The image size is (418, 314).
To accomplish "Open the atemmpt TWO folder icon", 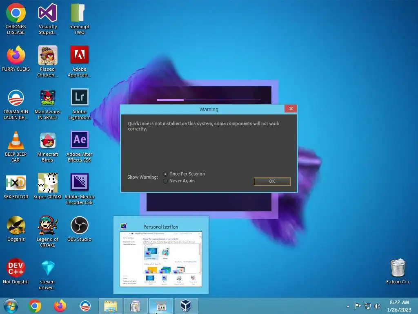I will [x=79, y=19].
